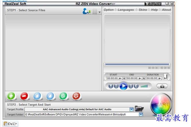Click left arrow beside DURATION time
This screenshot has width=191, height=127.
pos(160,78)
